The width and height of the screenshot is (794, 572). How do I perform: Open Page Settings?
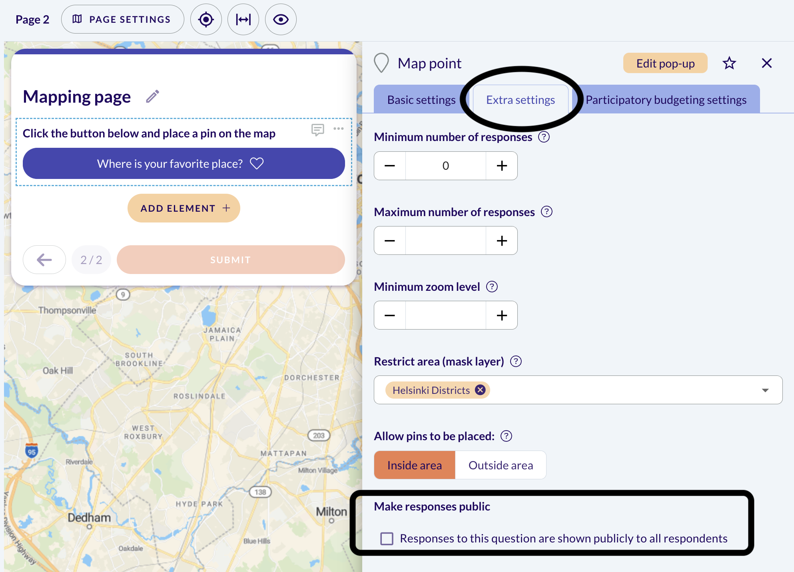pos(122,19)
